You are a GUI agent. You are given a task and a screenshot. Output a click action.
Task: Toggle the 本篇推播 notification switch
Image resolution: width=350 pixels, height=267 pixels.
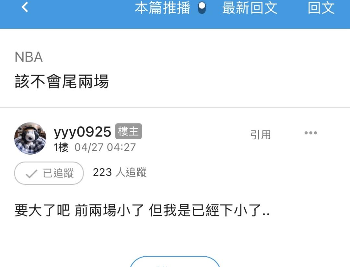click(x=202, y=8)
